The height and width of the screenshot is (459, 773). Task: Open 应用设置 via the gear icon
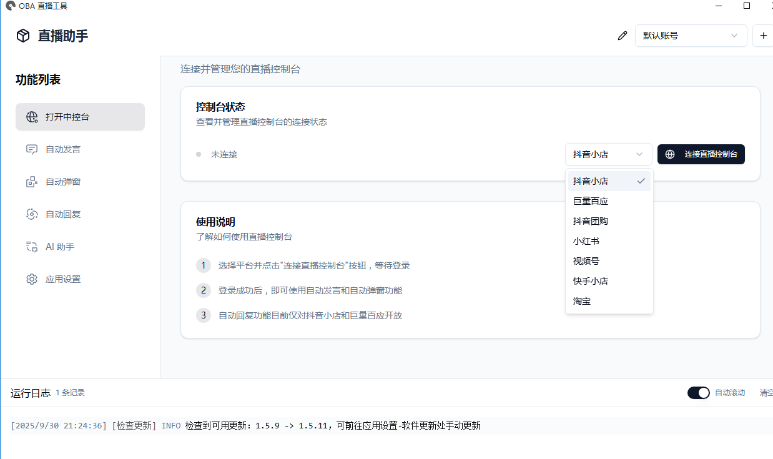pos(31,279)
